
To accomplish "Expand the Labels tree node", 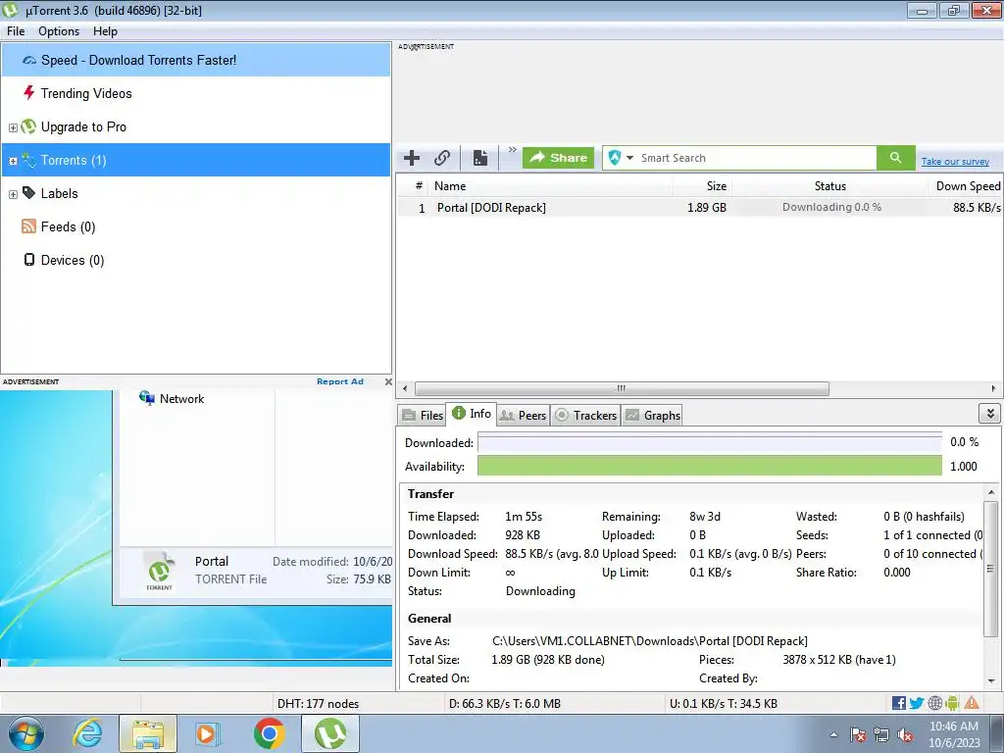I will click(x=13, y=194).
